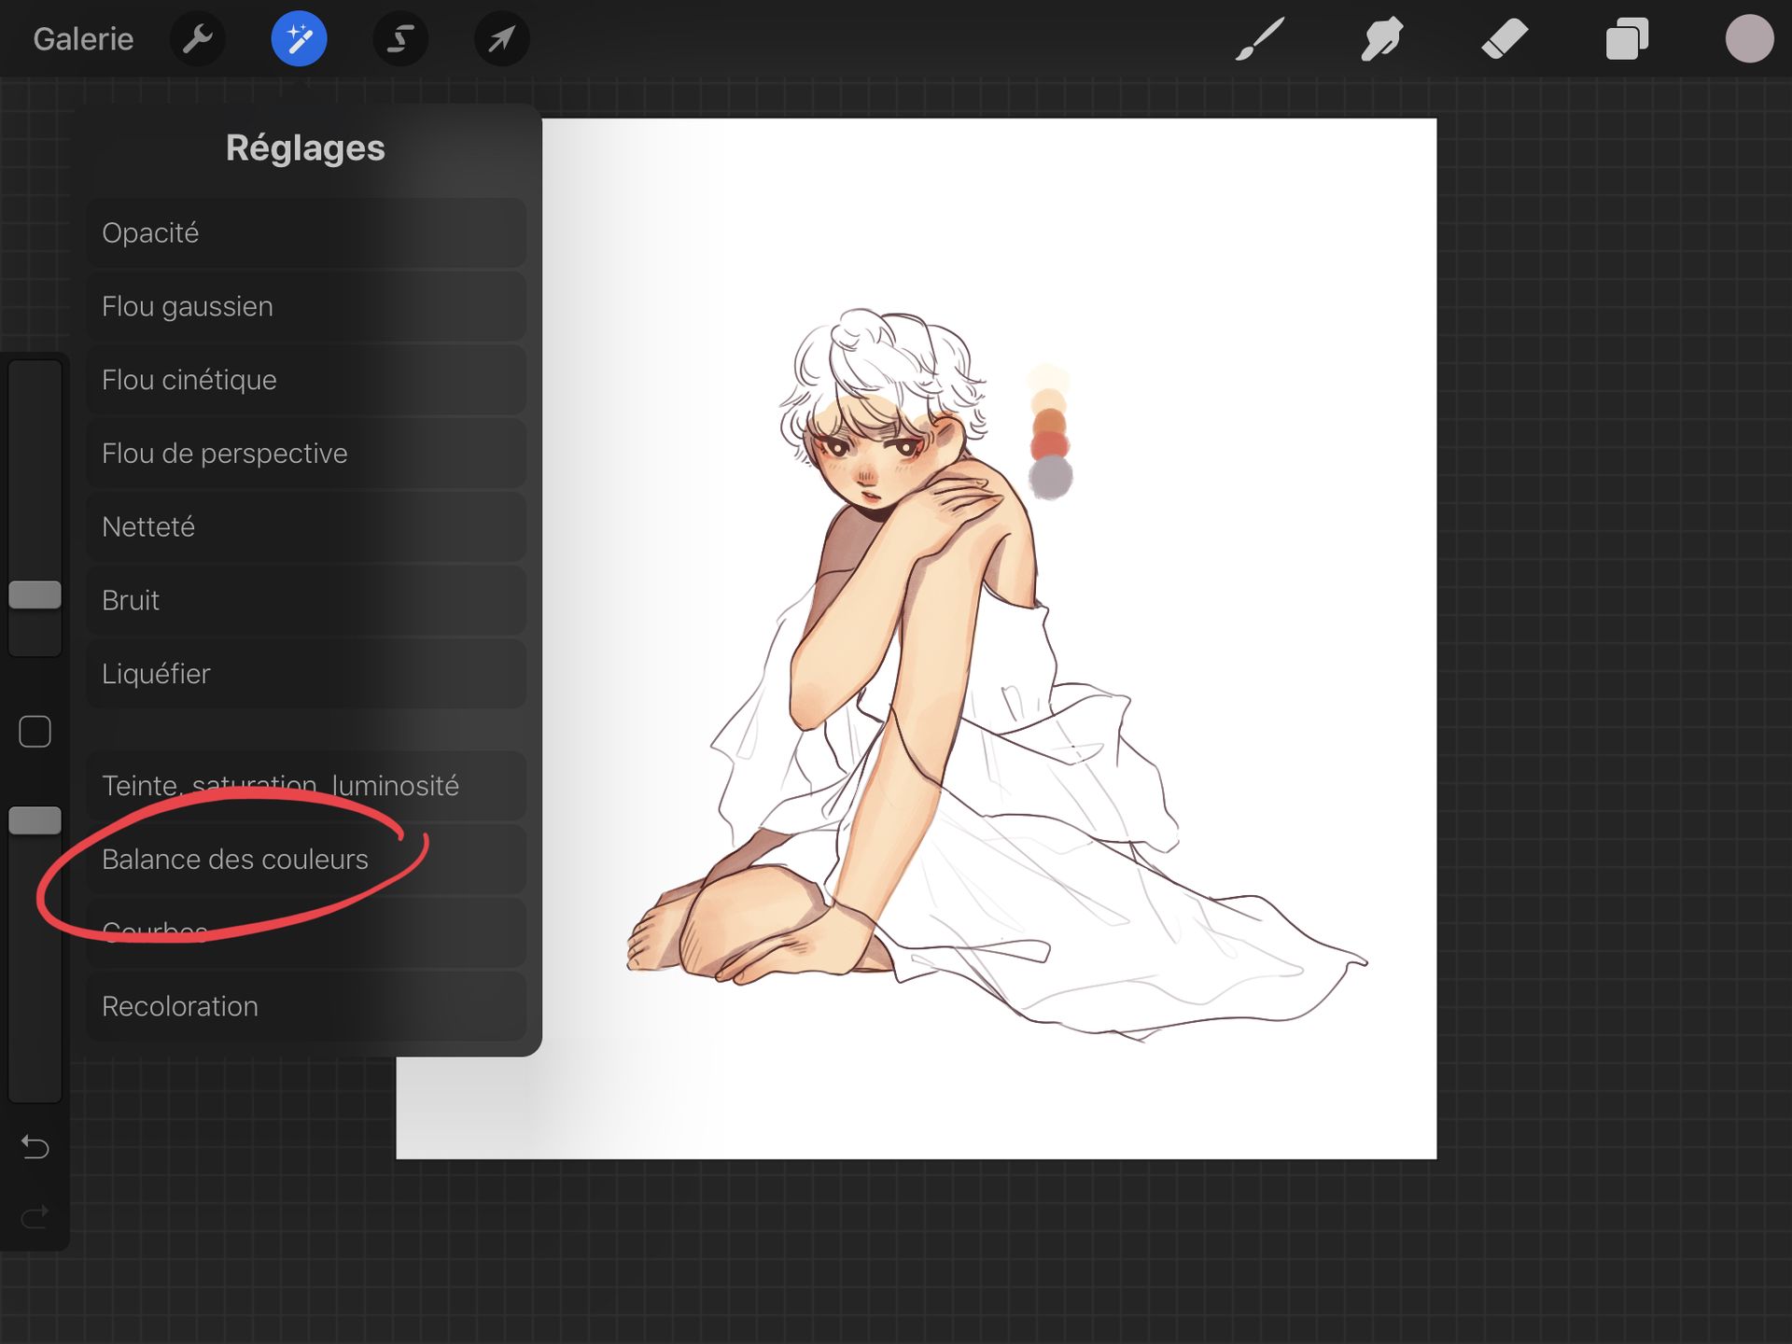Screen dimensions: 1792x1344
Task: Select the Eraser tool
Action: [1505, 39]
